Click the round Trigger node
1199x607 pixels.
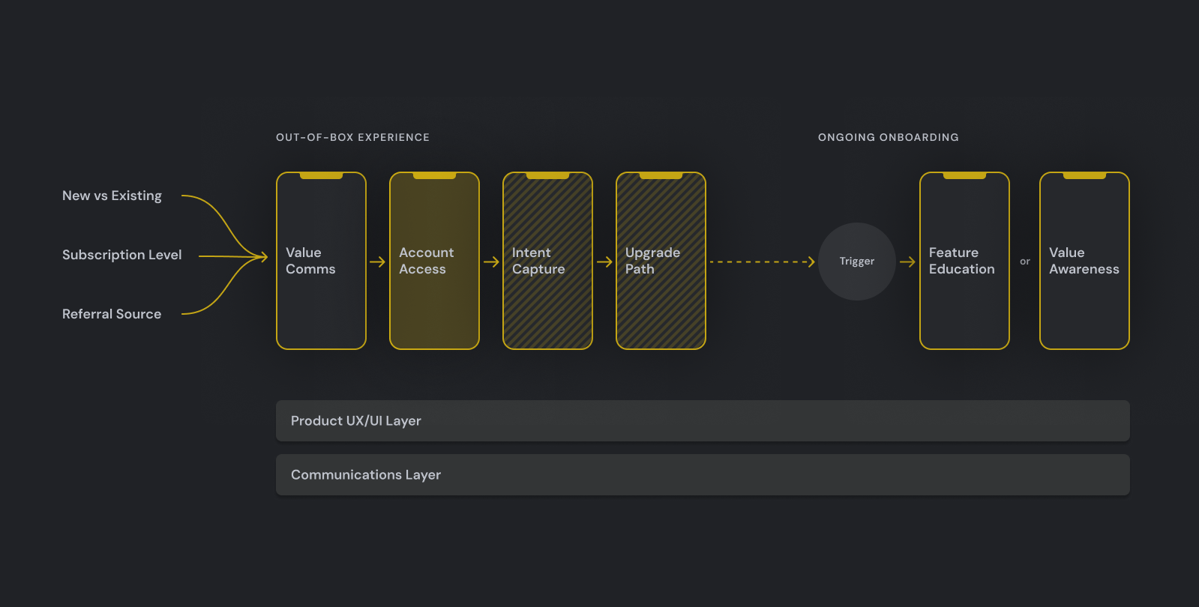click(856, 262)
